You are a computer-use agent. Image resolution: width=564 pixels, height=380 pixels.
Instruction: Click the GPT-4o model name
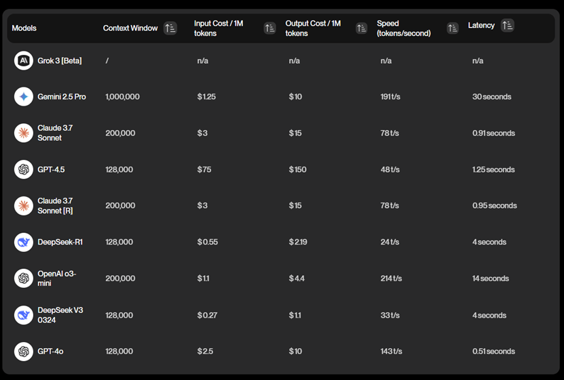tap(51, 352)
